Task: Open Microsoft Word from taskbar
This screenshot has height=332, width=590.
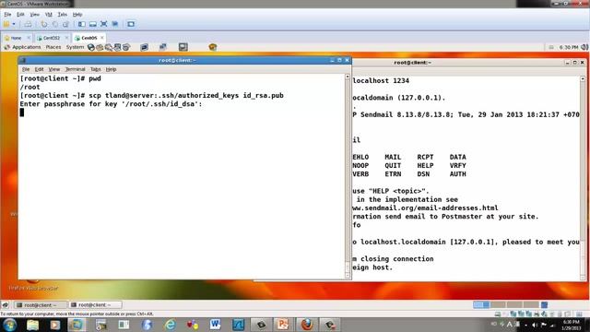Action: (215, 325)
